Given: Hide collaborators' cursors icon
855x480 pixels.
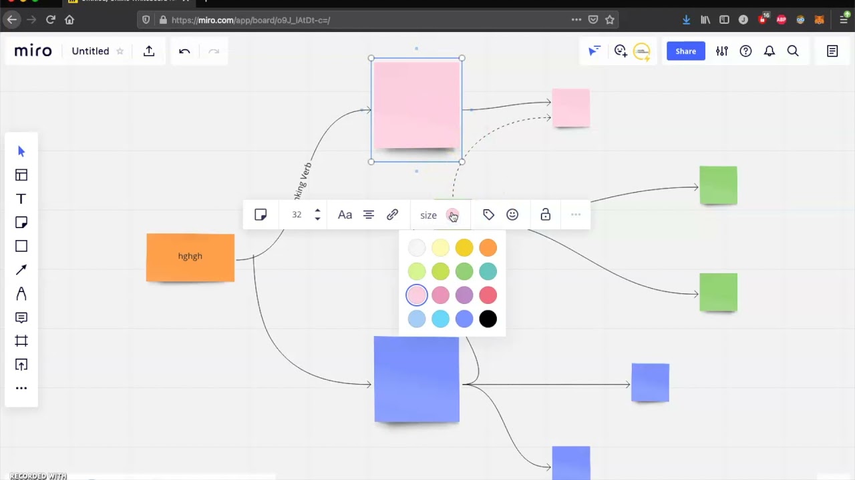Looking at the screenshot, I should coord(594,51).
